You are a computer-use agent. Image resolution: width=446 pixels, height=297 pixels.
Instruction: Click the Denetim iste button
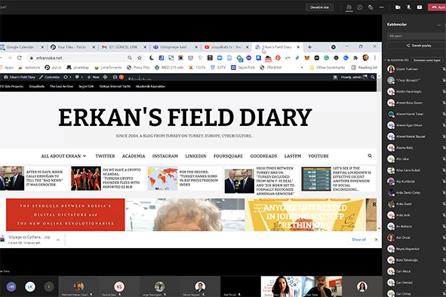(319, 8)
